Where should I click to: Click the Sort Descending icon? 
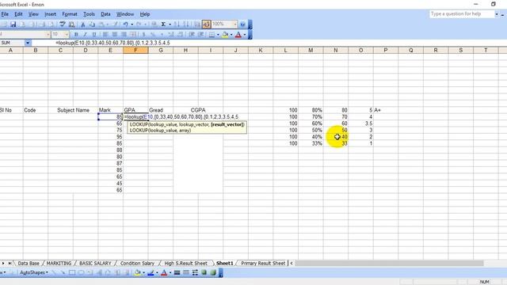[187, 25]
